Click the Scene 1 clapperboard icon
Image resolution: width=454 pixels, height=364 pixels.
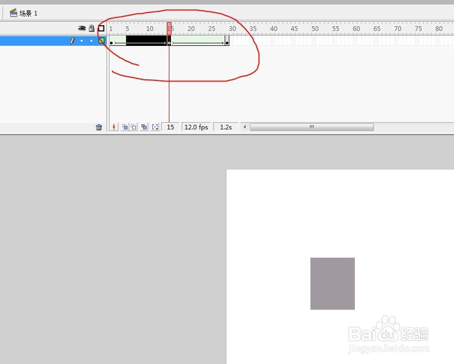tap(13, 13)
